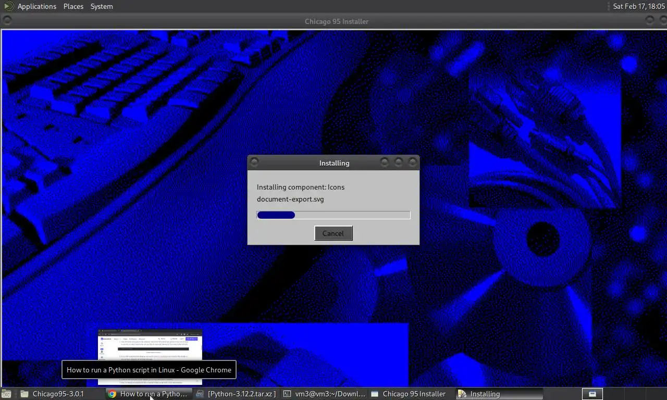Click the installation progress bar
Screen dimensions: 667x400
coord(333,215)
